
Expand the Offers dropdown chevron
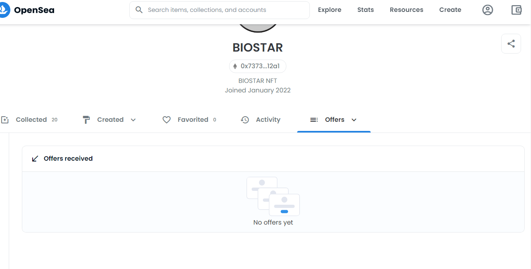click(354, 120)
